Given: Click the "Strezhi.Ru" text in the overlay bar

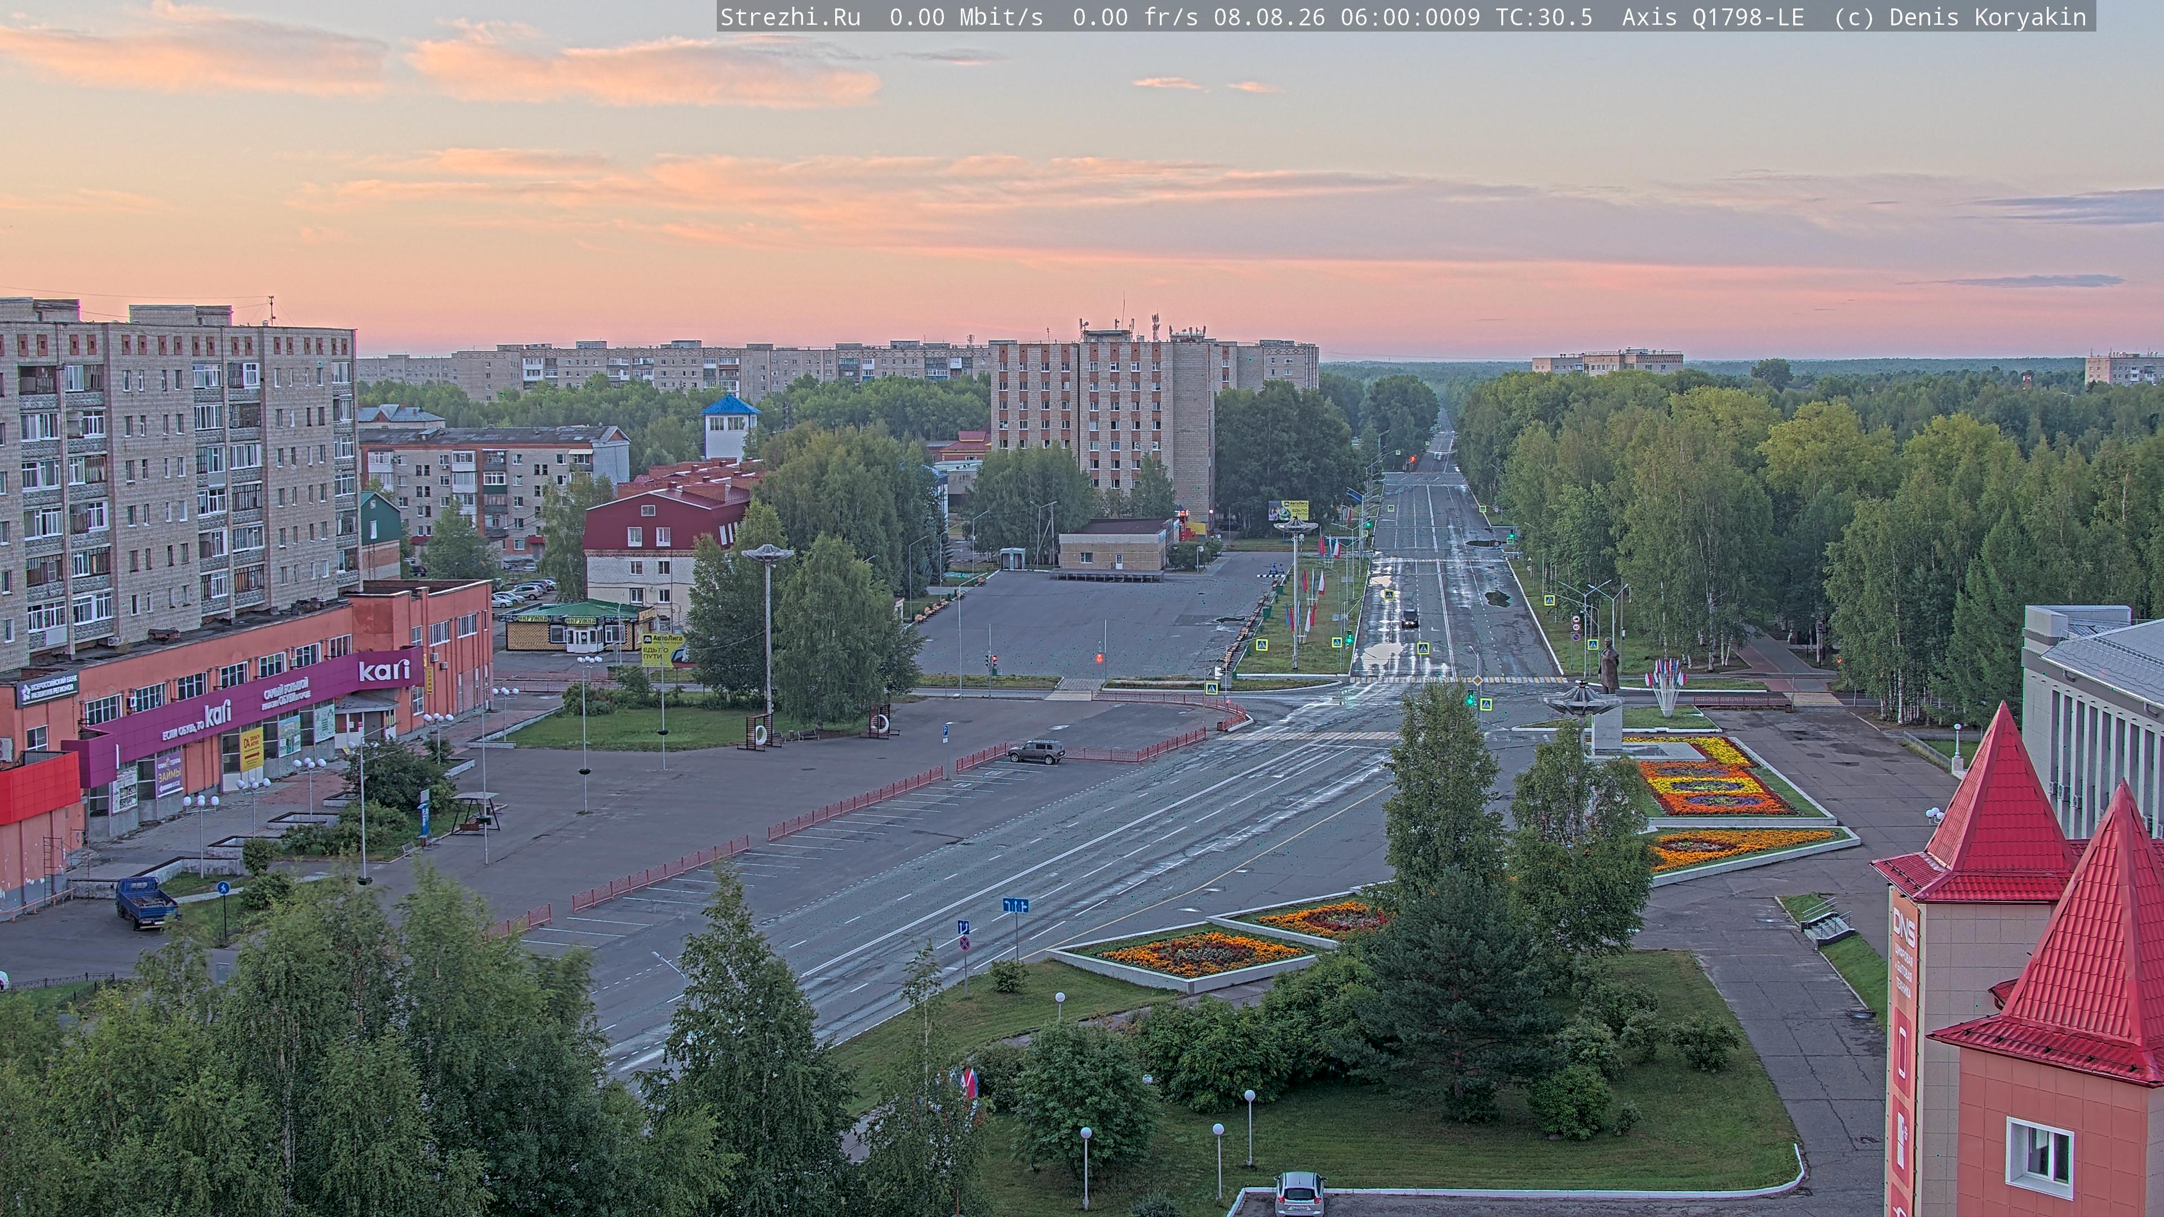Looking at the screenshot, I should tap(791, 17).
